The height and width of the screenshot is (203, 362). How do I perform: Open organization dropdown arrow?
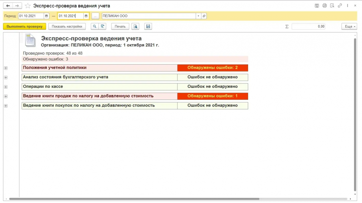pos(198,16)
